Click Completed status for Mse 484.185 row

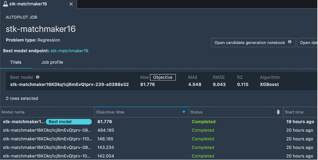pos(203,130)
